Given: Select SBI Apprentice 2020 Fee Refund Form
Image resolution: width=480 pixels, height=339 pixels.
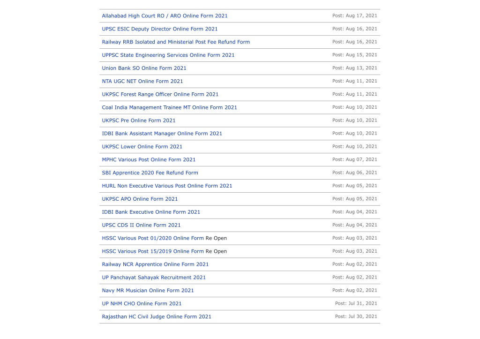Looking at the screenshot, I should pos(150,173).
